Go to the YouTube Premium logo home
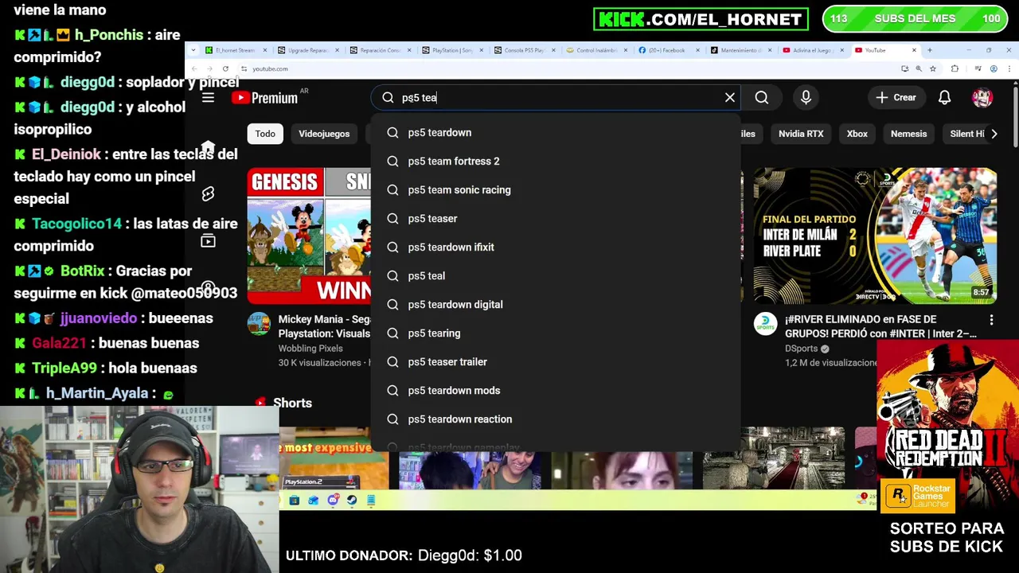 click(x=265, y=98)
